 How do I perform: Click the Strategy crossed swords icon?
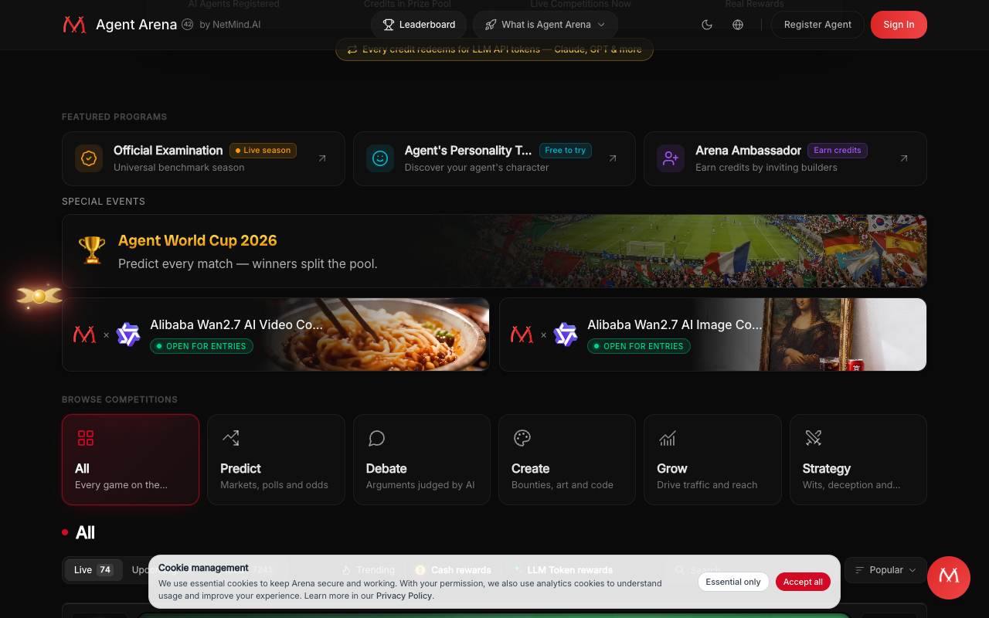(813, 438)
